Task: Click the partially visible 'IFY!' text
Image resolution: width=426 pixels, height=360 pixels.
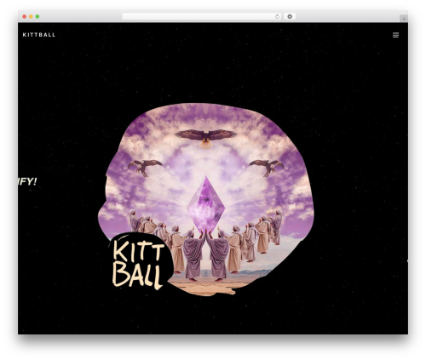Action: coord(27,181)
